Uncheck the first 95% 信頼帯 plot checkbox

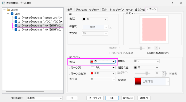[x=16, y=25]
